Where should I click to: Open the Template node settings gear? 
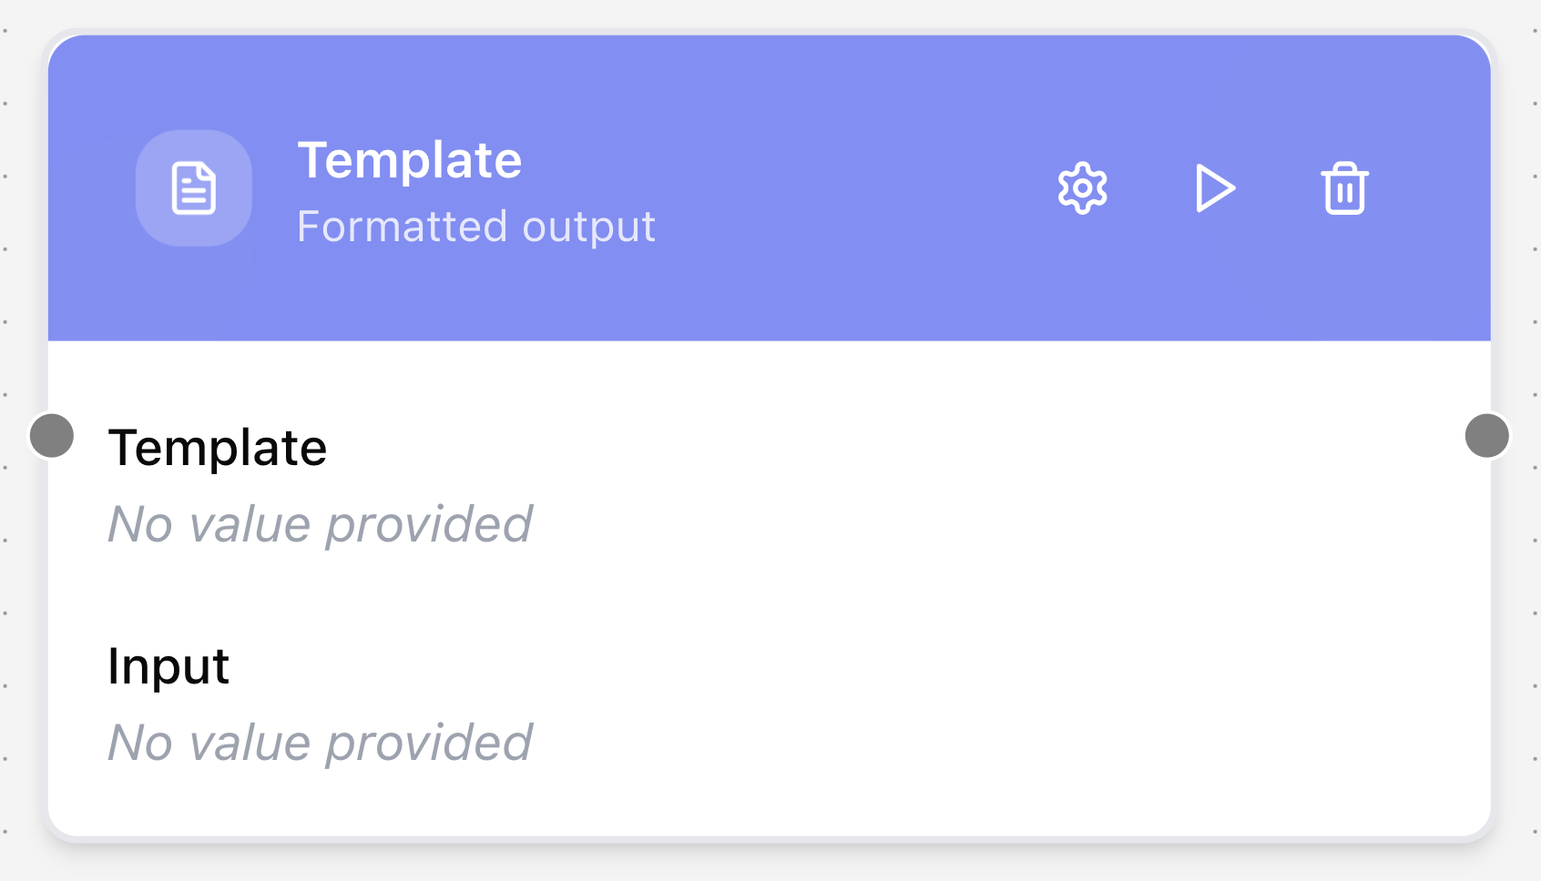point(1082,188)
